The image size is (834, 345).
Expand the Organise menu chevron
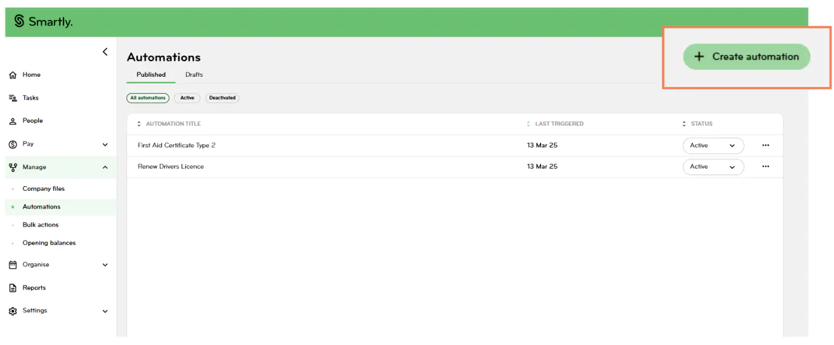pyautogui.click(x=105, y=265)
